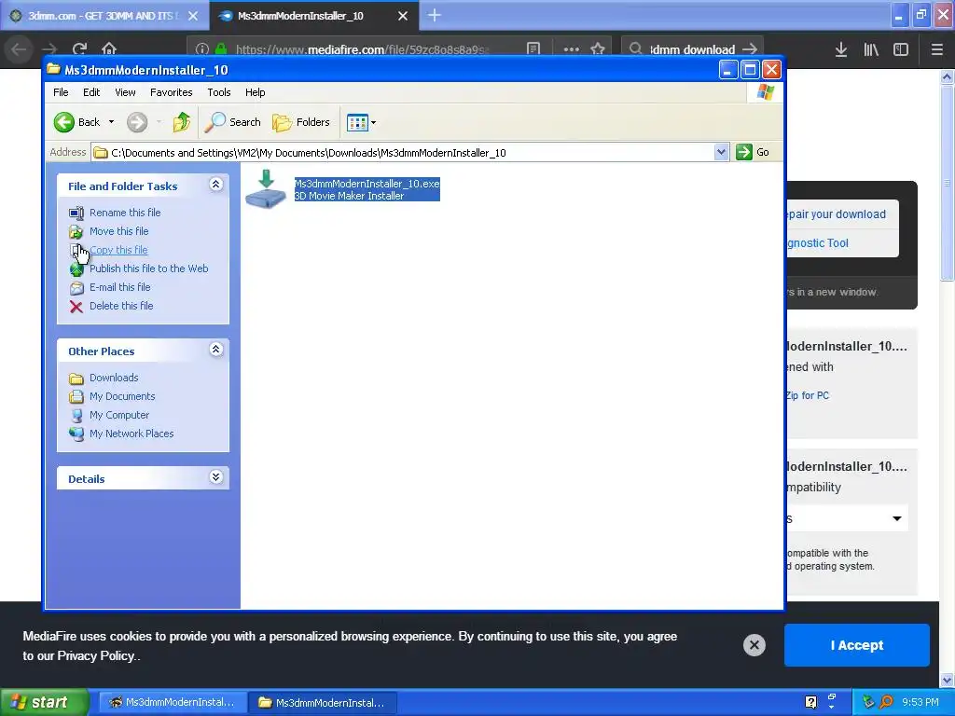Select the Ms3dmmModernInstaller_10.exe installer icon

point(266,189)
